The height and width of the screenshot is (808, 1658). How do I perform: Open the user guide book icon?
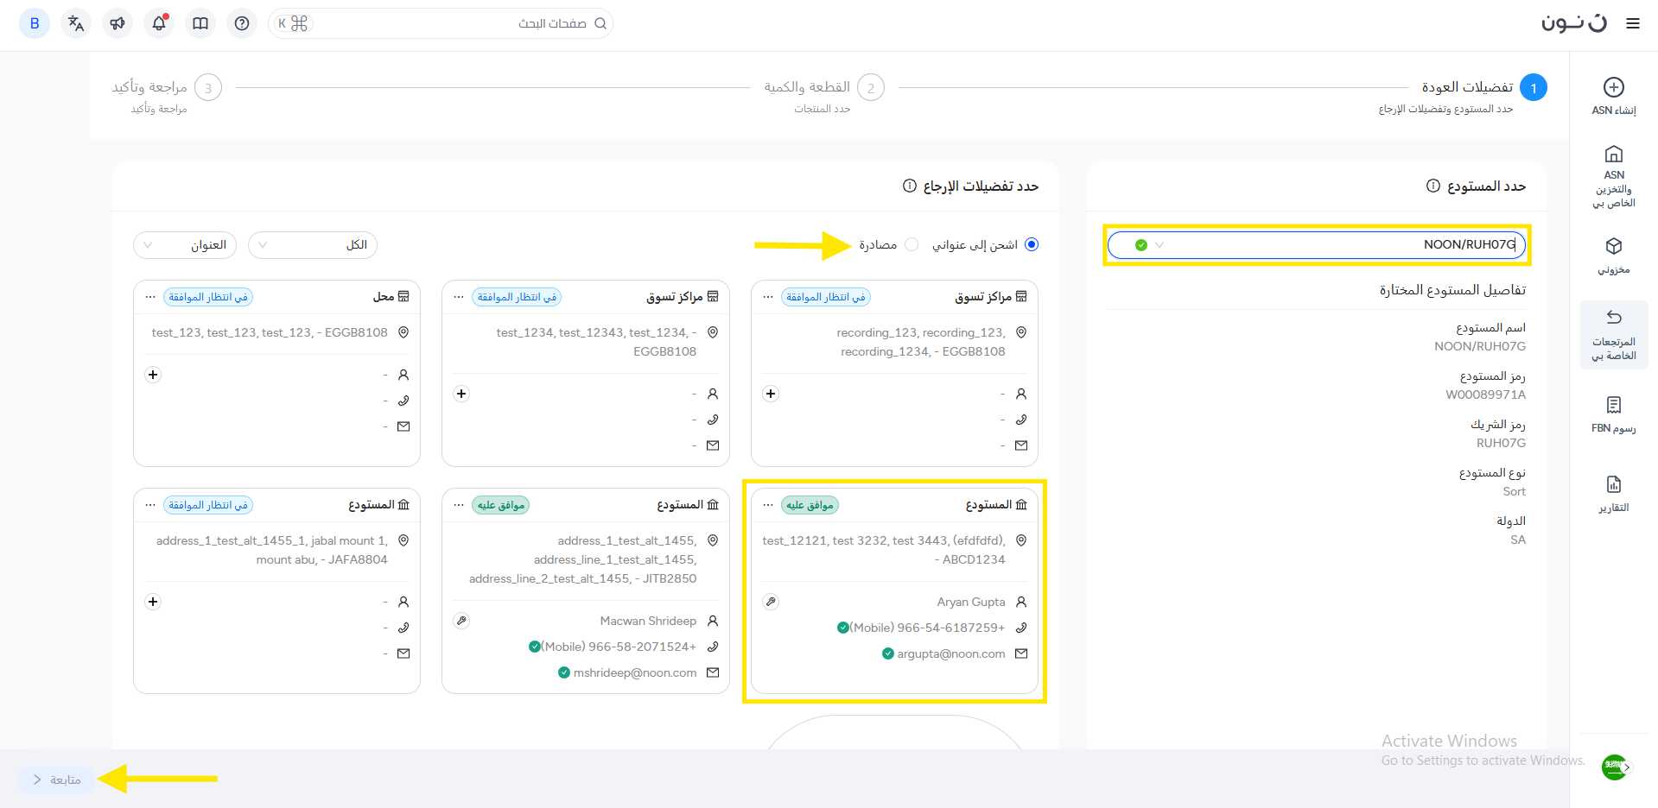pyautogui.click(x=200, y=23)
